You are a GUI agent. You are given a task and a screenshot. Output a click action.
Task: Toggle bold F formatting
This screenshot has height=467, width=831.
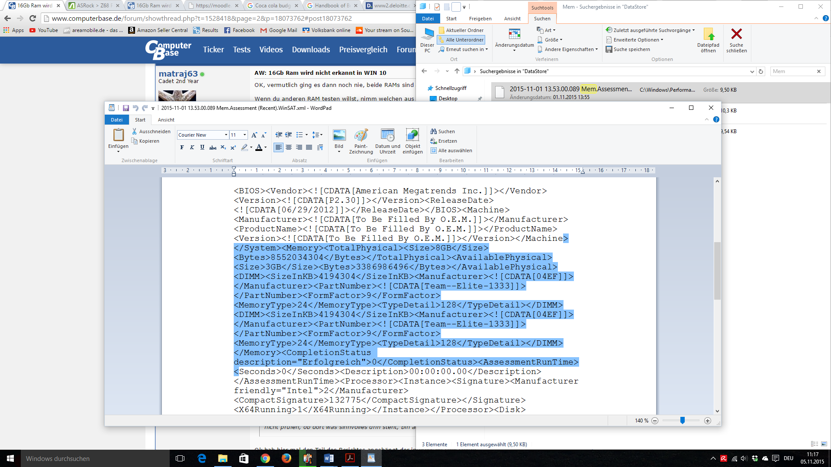point(182,147)
